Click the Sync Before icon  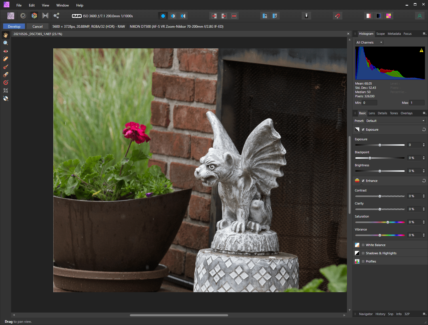(x=214, y=16)
